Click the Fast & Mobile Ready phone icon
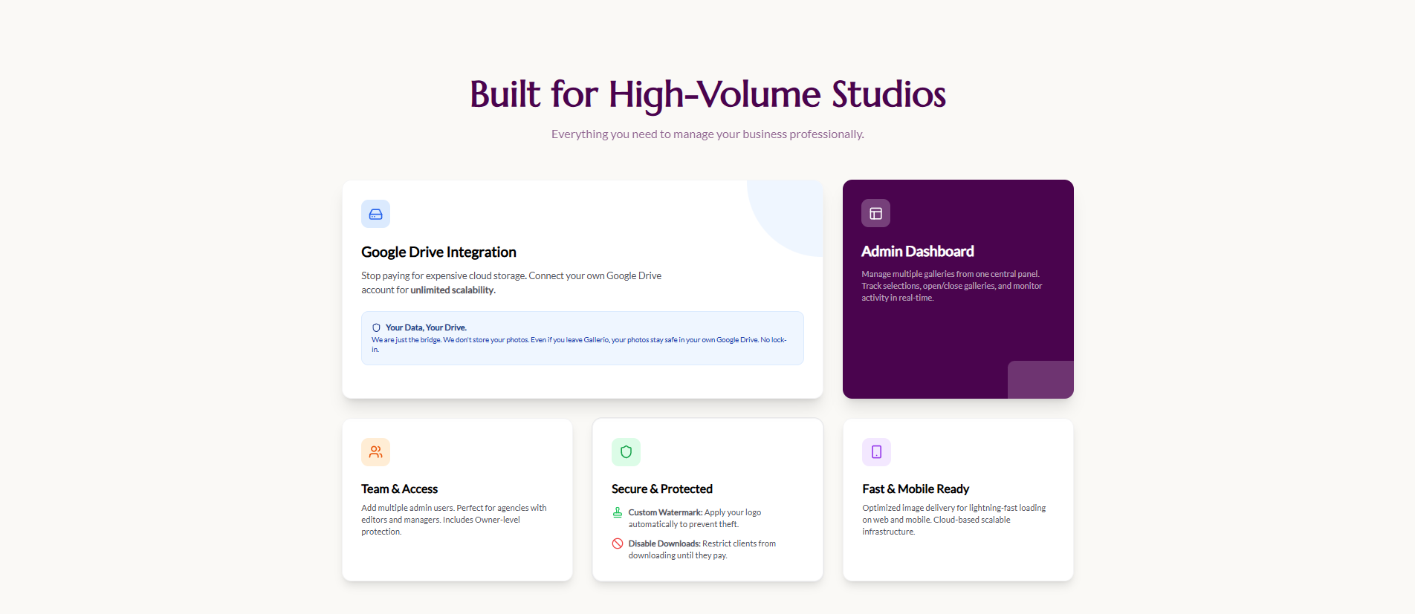The height and width of the screenshot is (614, 1415). pos(876,451)
